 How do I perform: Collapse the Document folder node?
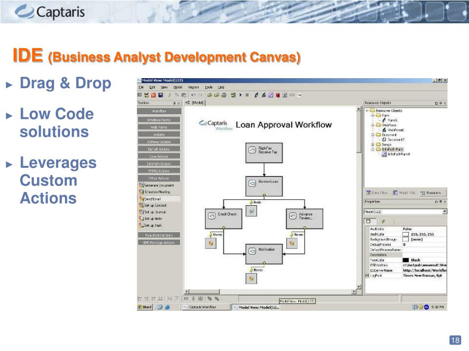373,135
